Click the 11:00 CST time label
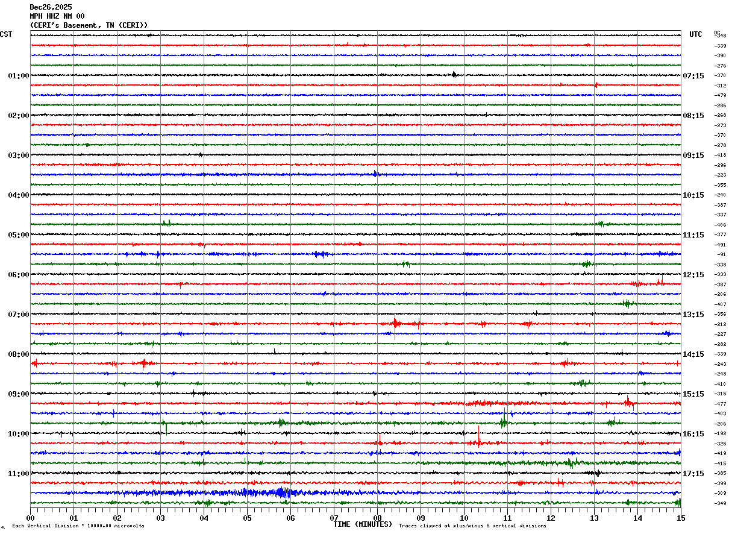The width and height of the screenshot is (729, 534). tap(18, 474)
